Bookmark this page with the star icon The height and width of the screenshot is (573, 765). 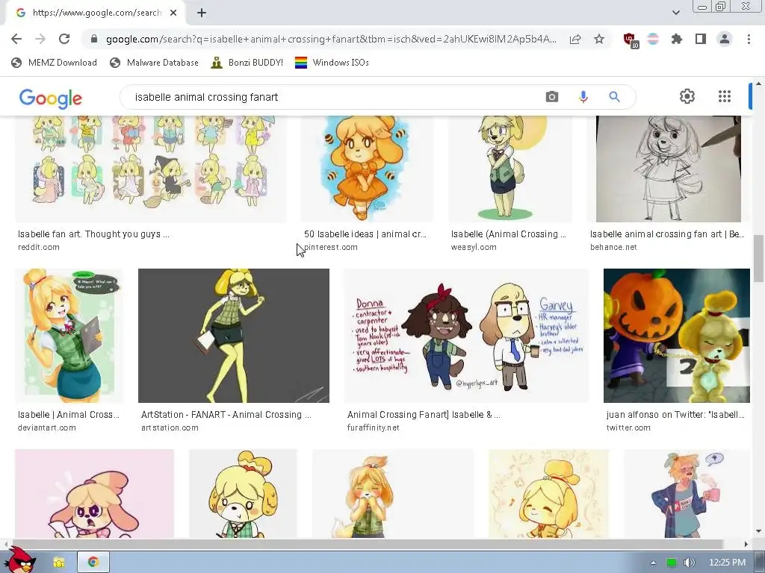pos(599,39)
